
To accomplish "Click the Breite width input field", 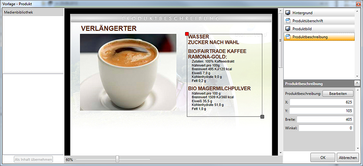I will click(325, 119).
